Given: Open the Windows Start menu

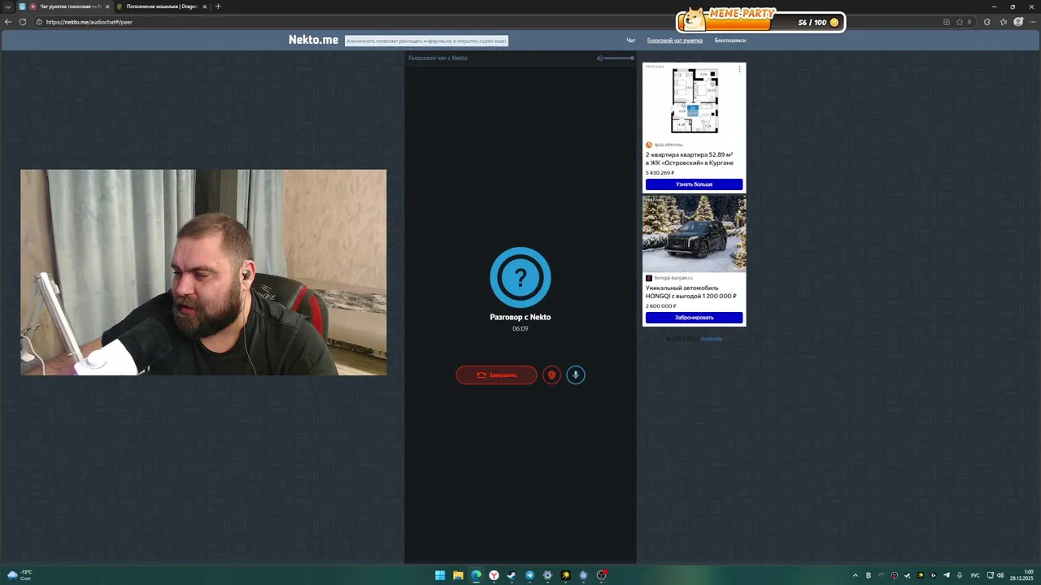Looking at the screenshot, I should 440,575.
